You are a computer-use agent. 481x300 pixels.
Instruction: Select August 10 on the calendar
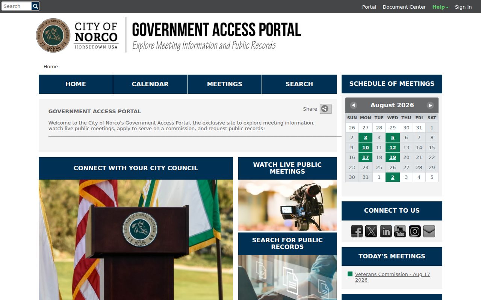point(365,147)
